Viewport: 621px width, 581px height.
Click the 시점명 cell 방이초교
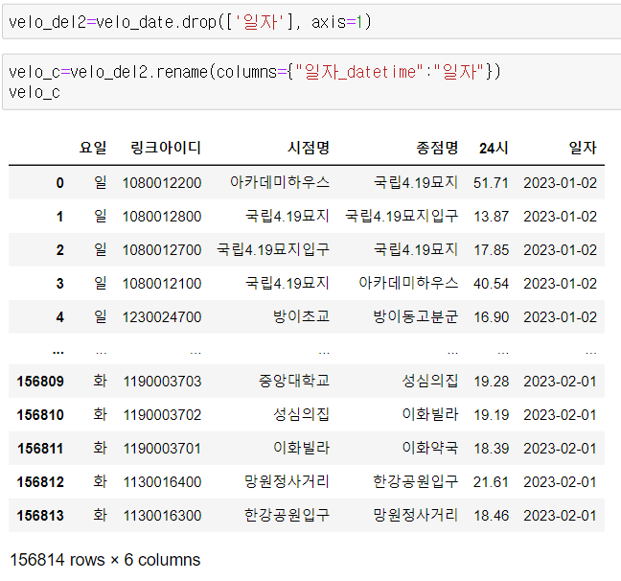[x=301, y=316]
